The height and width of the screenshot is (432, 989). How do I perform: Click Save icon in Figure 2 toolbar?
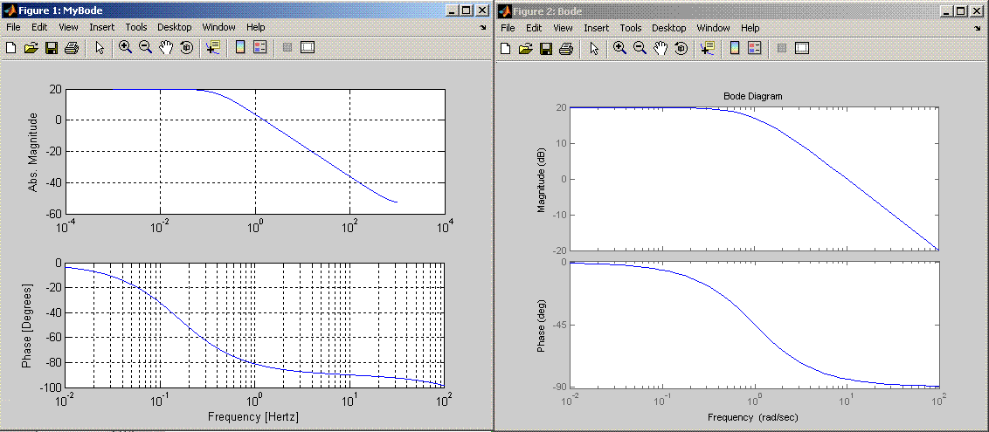click(x=546, y=48)
